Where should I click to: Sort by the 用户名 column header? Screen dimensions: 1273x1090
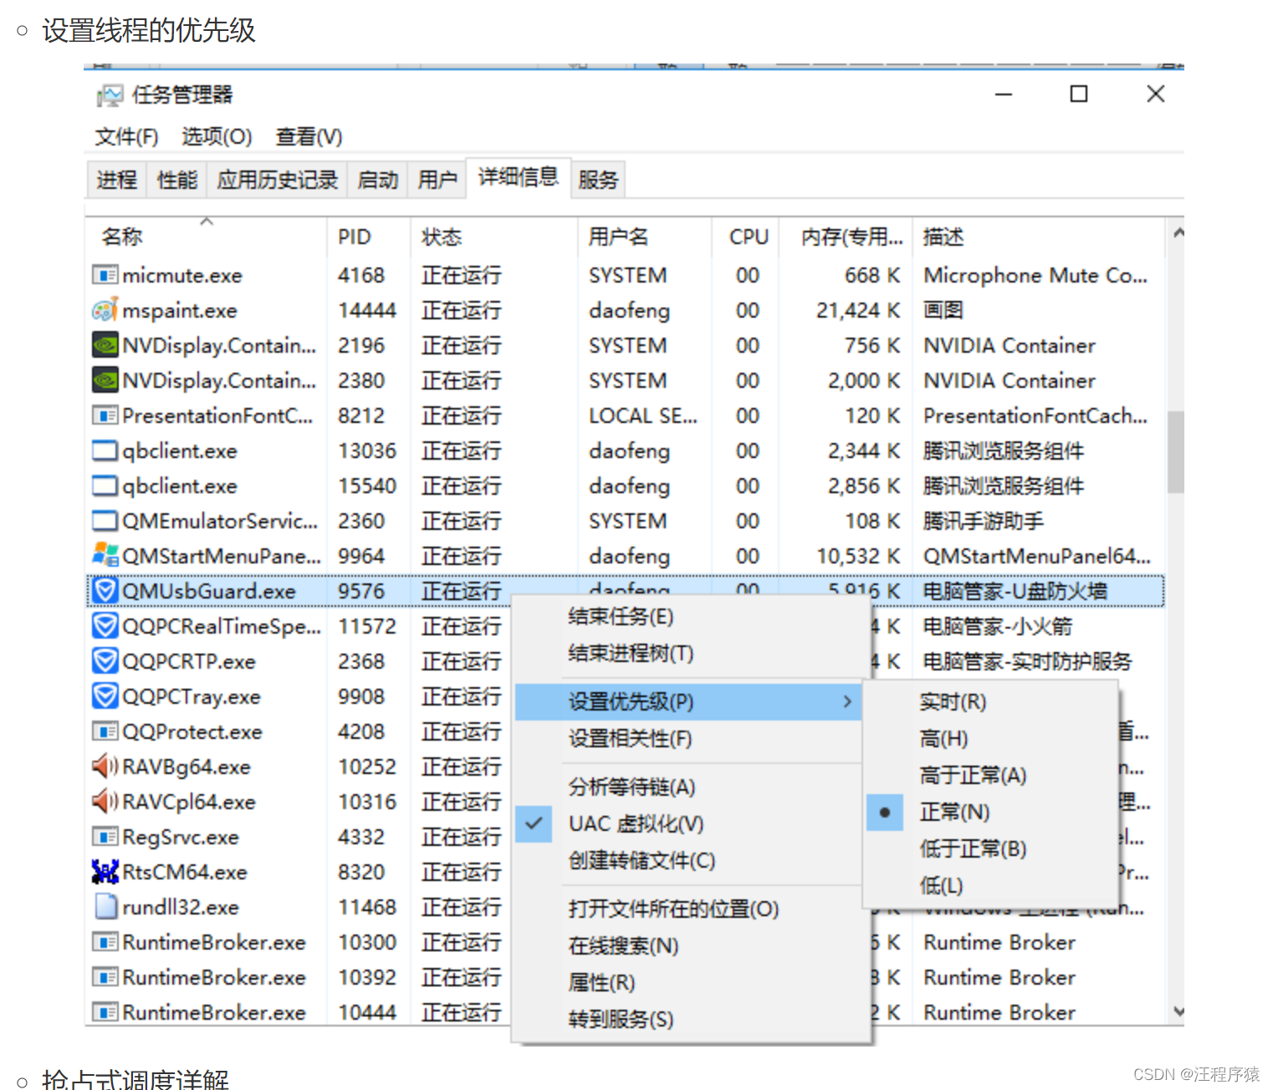[x=644, y=237]
